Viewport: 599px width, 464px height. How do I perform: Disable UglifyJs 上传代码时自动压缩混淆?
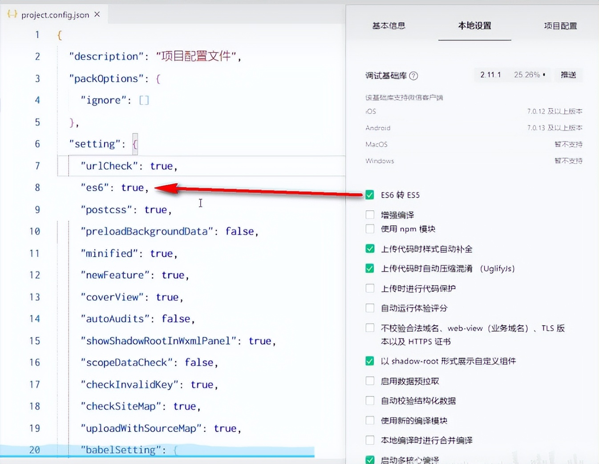[x=370, y=268]
